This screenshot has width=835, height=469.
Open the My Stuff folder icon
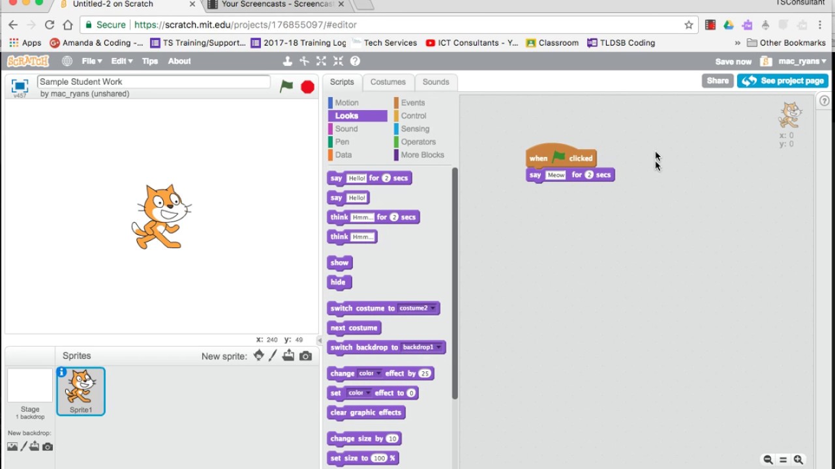[767, 61]
